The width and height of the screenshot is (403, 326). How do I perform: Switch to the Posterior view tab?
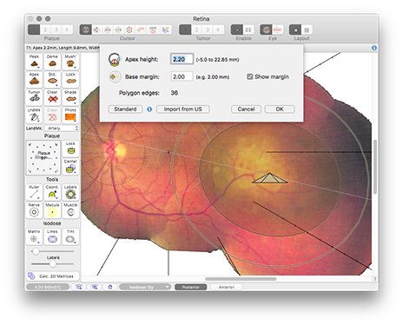191,287
